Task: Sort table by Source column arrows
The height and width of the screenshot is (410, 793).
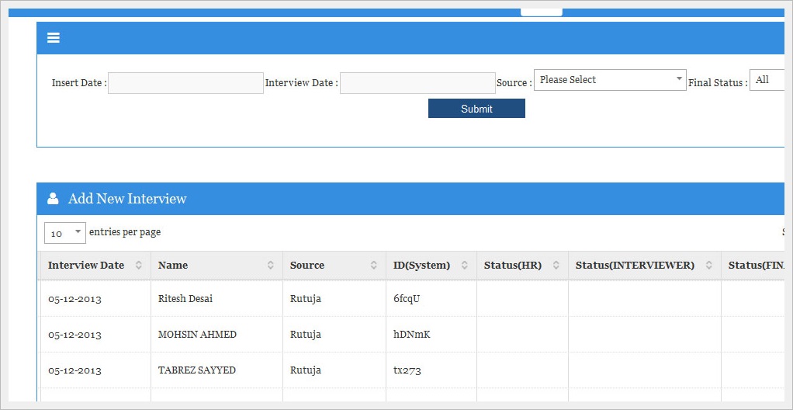Action: point(374,266)
